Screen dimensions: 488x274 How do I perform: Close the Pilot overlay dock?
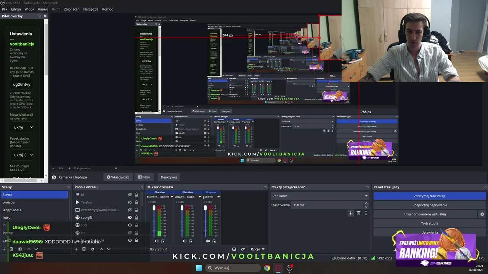coord(45,16)
